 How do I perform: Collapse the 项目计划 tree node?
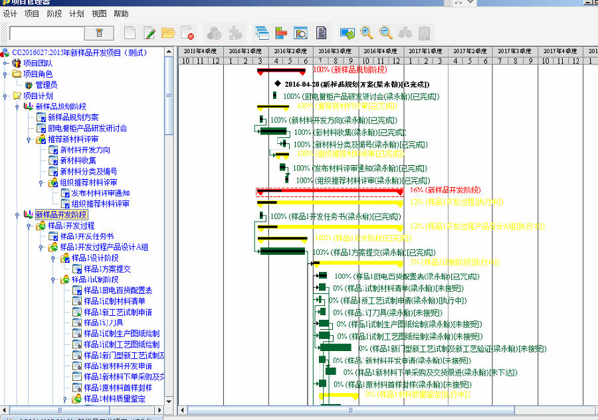(6, 96)
